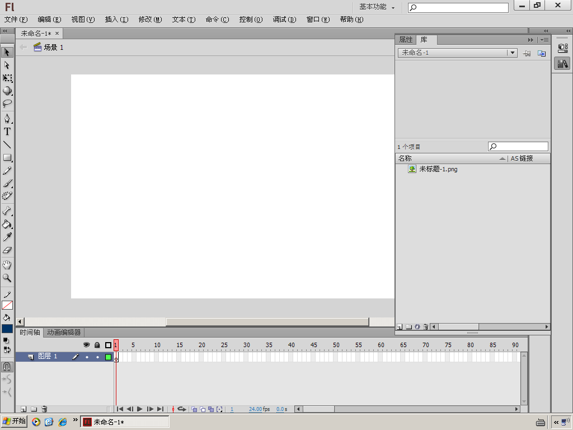Screen dimensions: 573x430
Task: Open the 插入(I) menu
Action: [116, 20]
